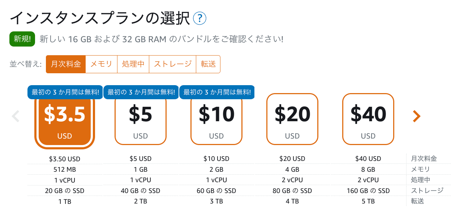Open the help question mark icon
Screen dimensions: 451x210
(x=200, y=18)
